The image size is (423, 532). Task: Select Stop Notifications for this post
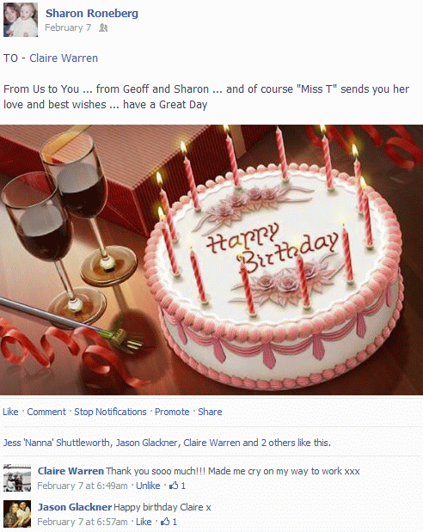(110, 412)
